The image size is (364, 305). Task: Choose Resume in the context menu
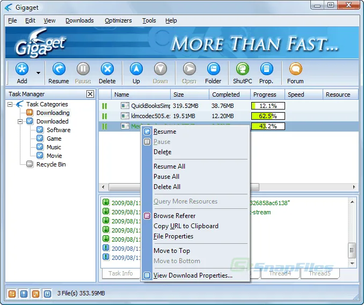(196, 132)
